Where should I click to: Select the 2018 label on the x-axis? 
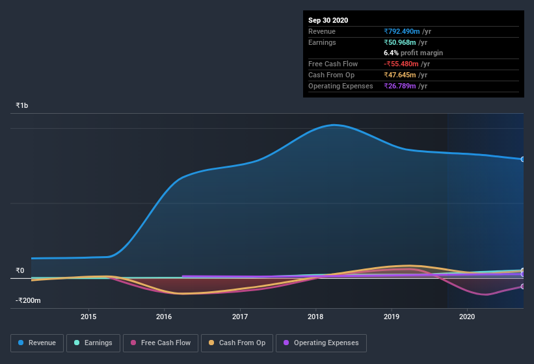(315, 317)
